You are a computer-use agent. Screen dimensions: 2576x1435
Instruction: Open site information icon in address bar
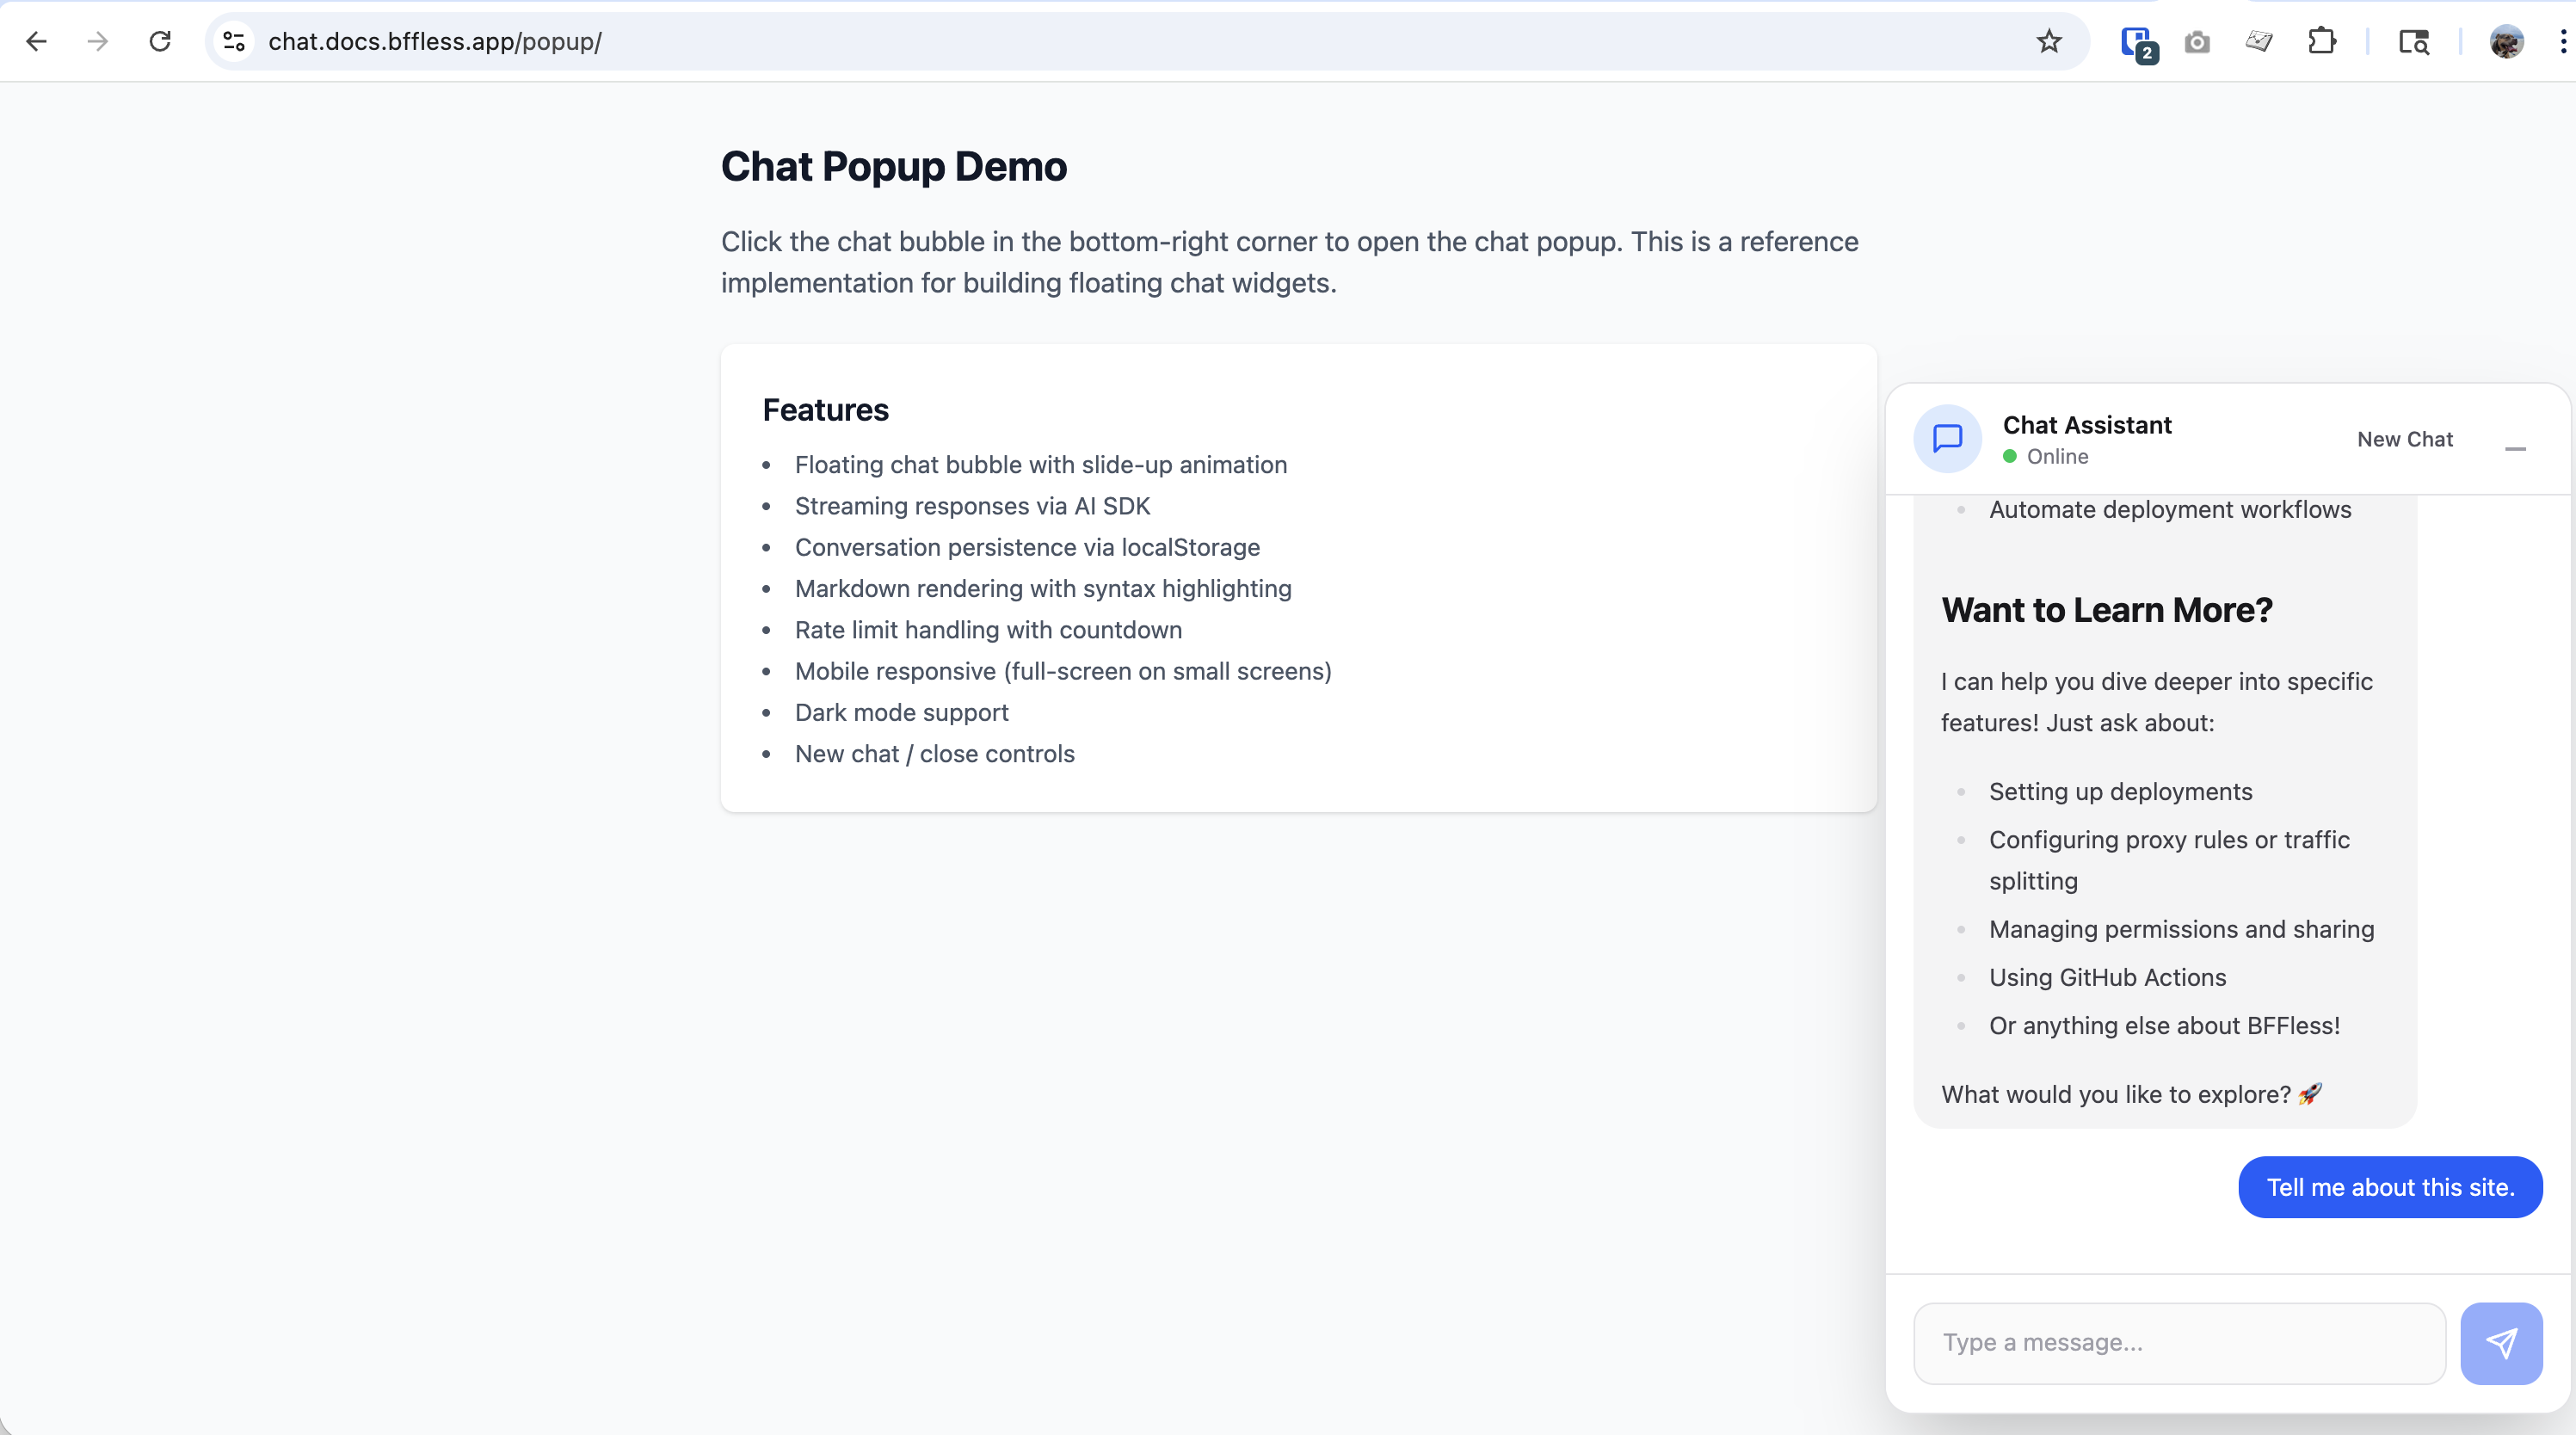click(234, 41)
